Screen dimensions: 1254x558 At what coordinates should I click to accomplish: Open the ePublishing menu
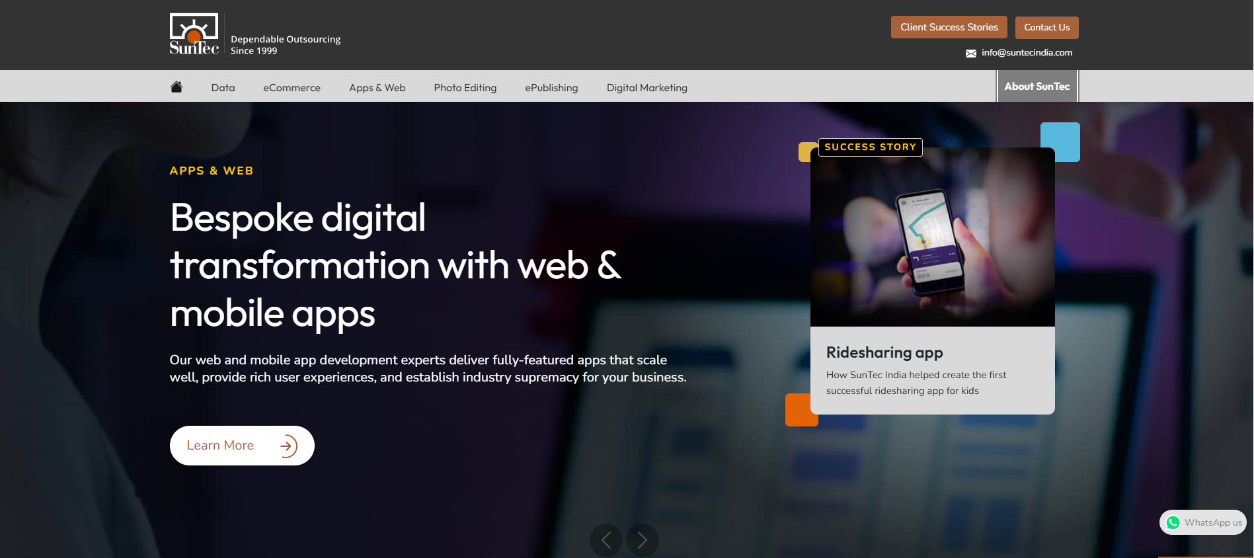551,87
